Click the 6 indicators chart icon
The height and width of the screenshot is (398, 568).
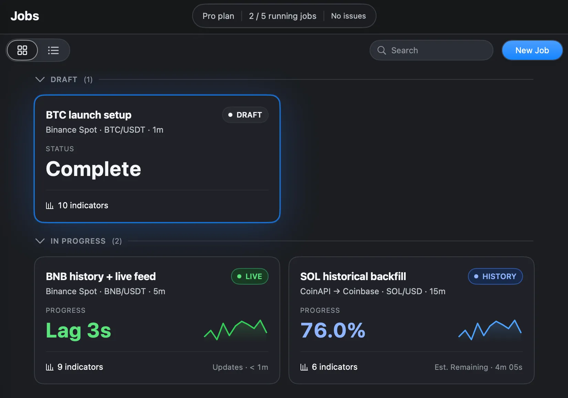(x=304, y=367)
